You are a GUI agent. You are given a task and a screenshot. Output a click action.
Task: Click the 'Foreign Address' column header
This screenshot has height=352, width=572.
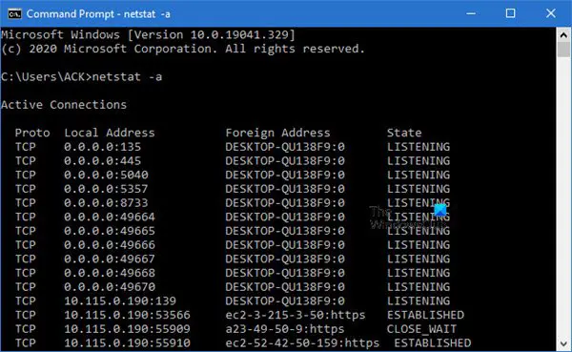[x=277, y=133]
